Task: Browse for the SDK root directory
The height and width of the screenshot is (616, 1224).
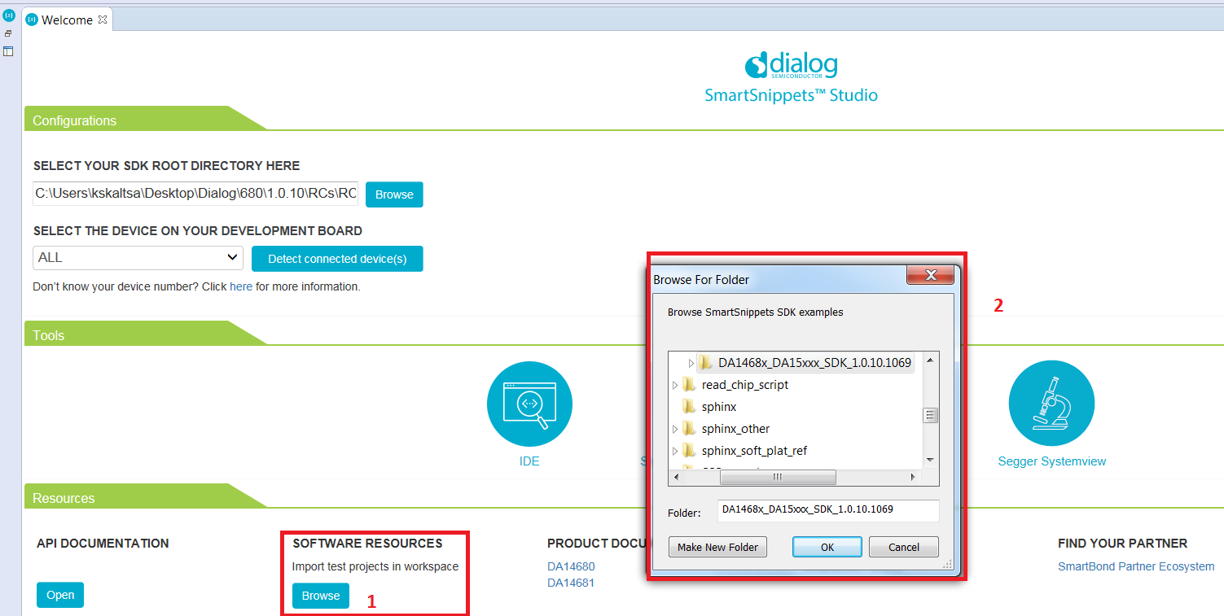Action: 394,194
